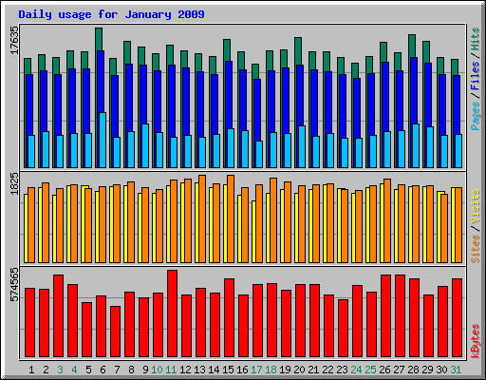Click the shortest red kBytes bar above day 7
The image size is (486, 380).
pos(116,332)
